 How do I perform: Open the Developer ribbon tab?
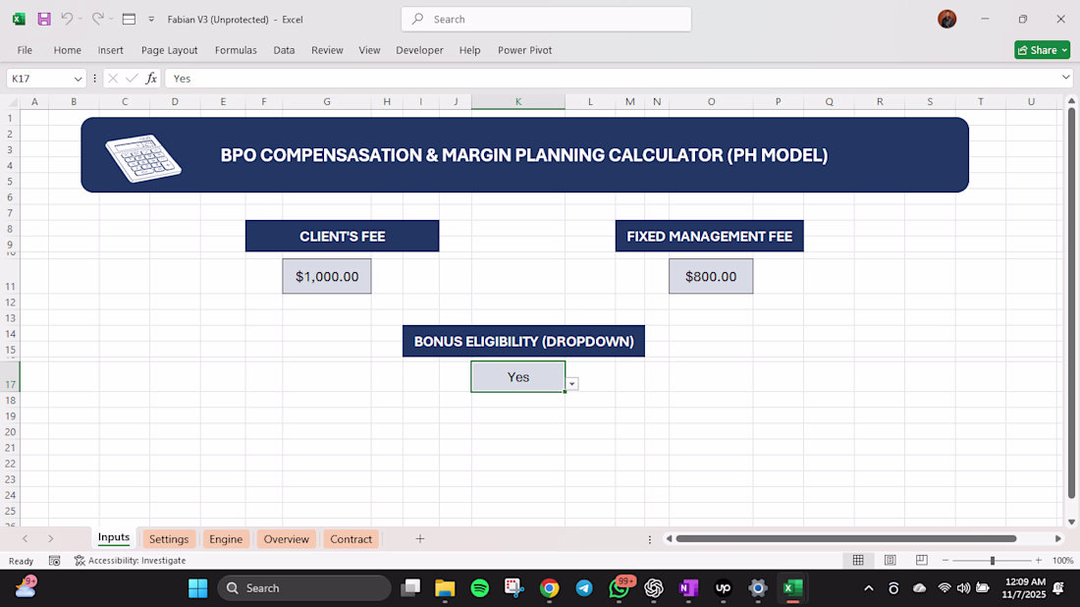419,50
